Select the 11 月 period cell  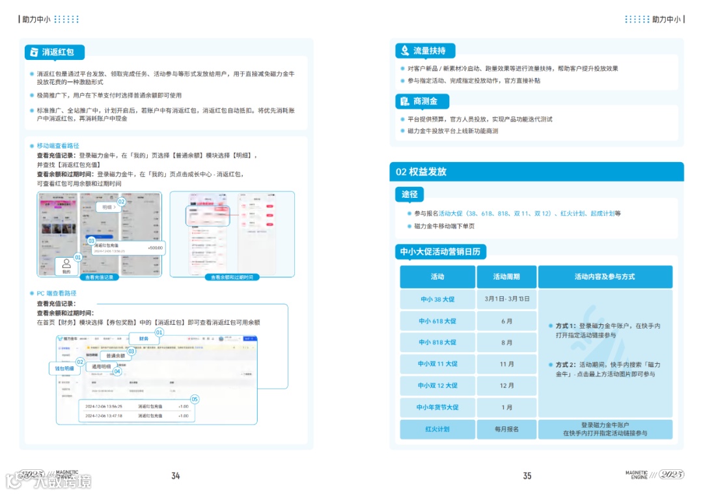pyautogui.click(x=506, y=364)
